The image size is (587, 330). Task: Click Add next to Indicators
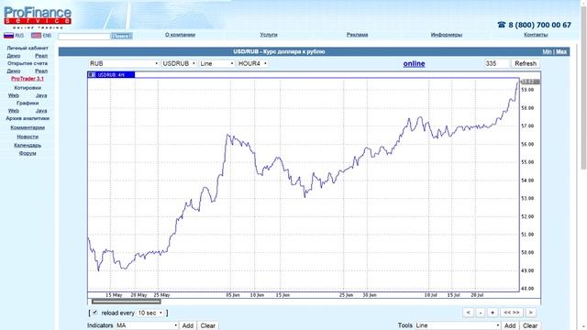[187, 325]
